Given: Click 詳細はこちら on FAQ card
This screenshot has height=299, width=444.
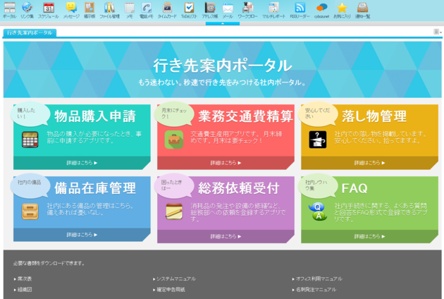Looking at the screenshot, I should coord(369,236).
